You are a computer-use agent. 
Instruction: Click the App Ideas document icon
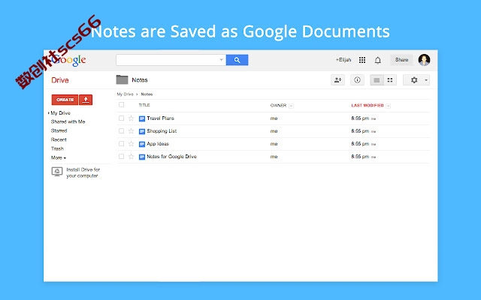pos(142,144)
